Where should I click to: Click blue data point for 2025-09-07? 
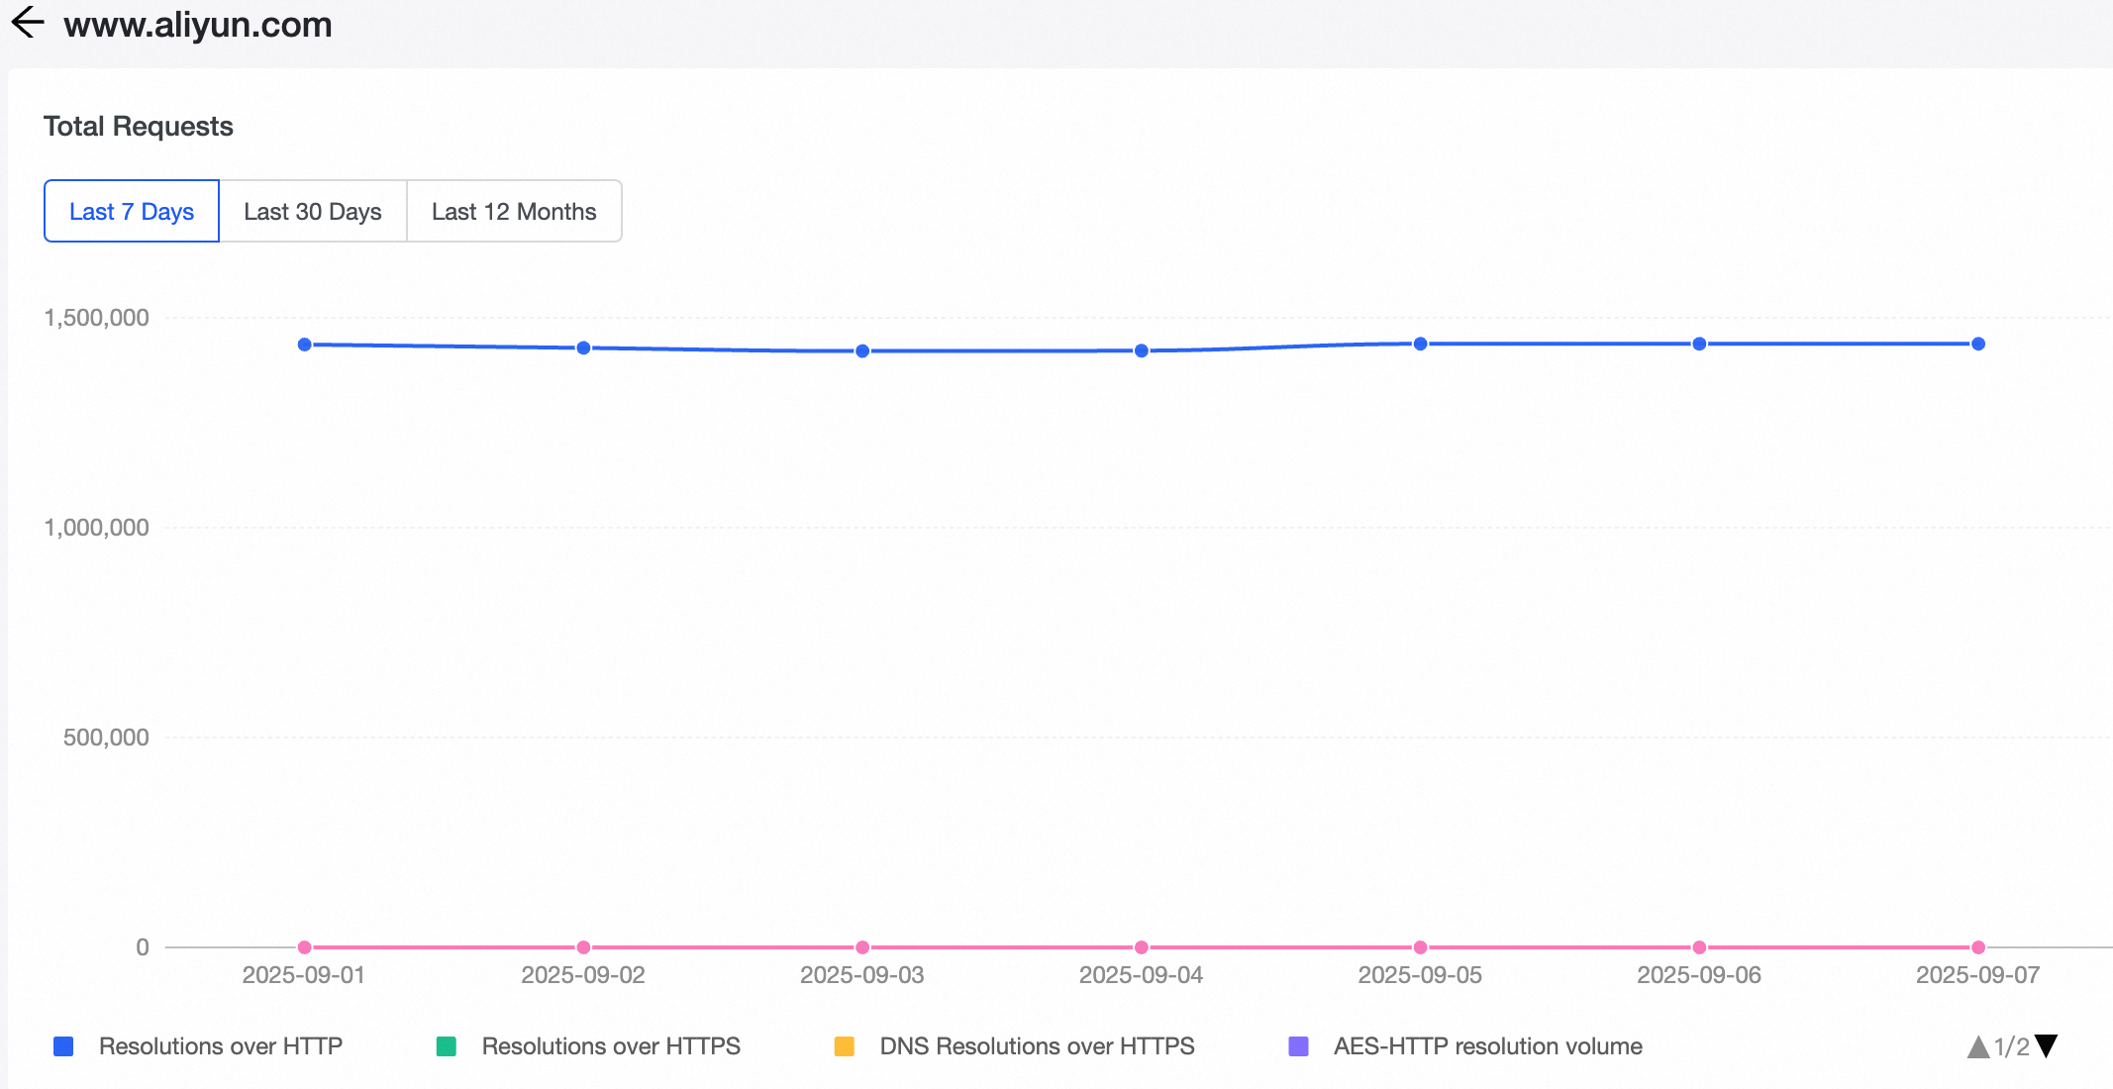(x=1978, y=344)
